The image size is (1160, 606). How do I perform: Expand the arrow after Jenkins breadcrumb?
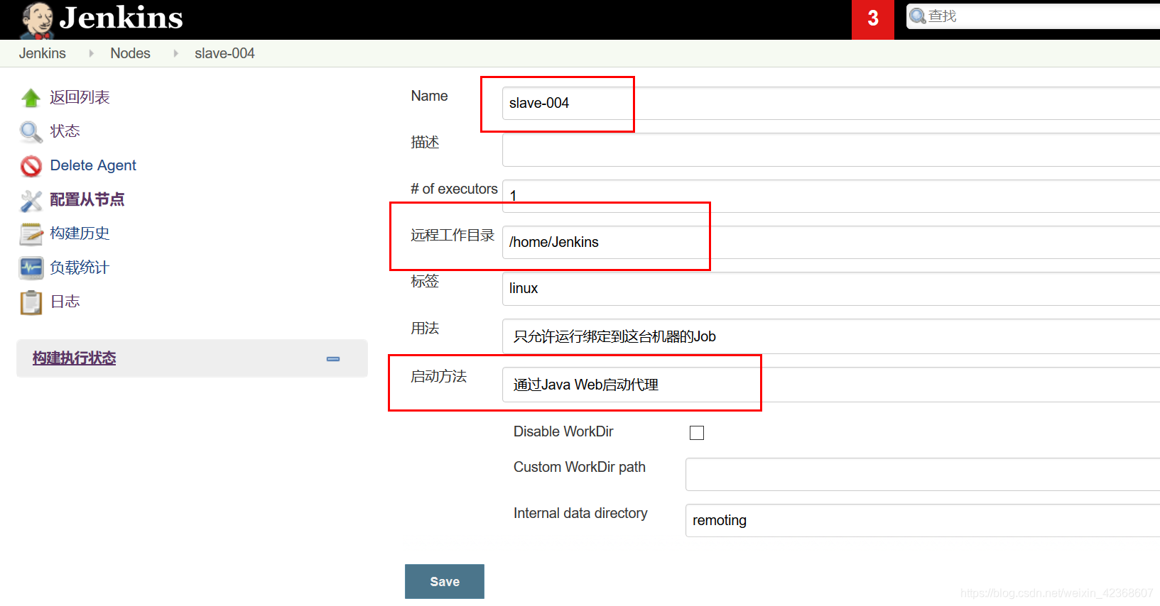point(91,53)
